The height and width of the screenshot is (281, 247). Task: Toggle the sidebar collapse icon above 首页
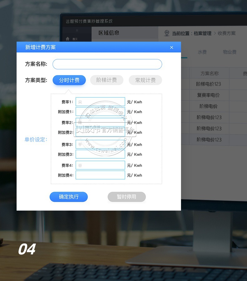pos(77,30)
